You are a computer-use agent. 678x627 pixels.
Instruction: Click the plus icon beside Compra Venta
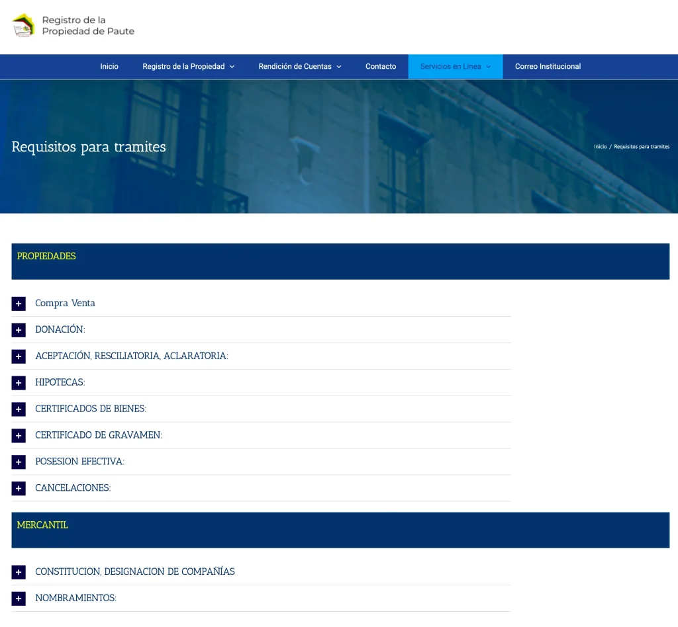[x=19, y=304]
